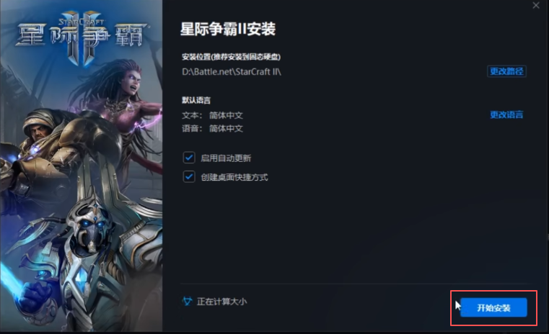Toggle the 创建桌面快捷方式 checkbox
The width and height of the screenshot is (549, 334).
189,177
